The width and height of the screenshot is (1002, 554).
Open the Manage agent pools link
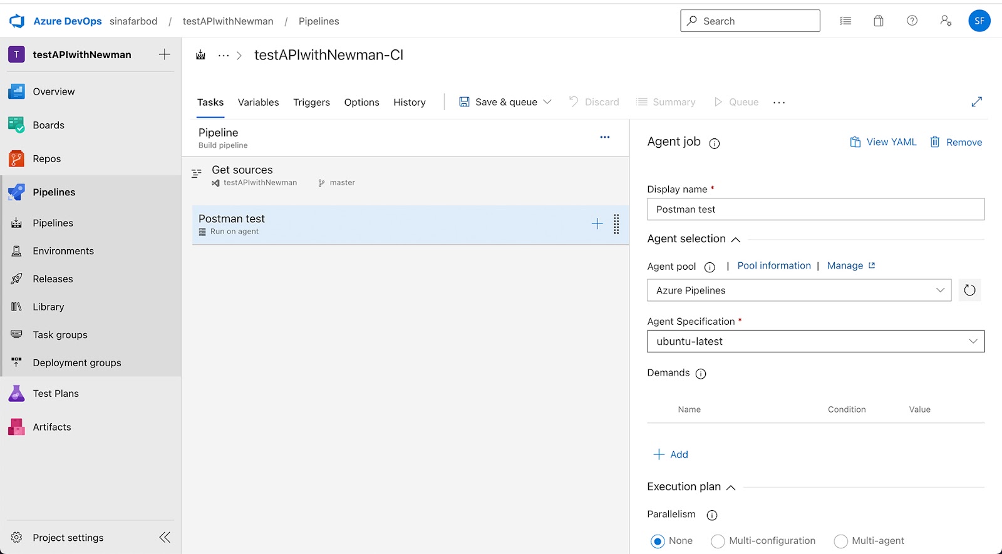[x=851, y=265]
